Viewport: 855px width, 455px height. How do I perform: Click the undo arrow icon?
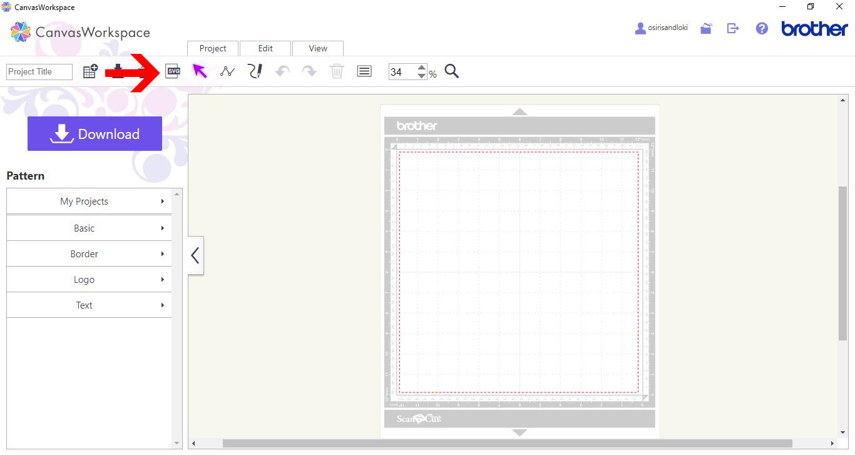[x=282, y=71]
